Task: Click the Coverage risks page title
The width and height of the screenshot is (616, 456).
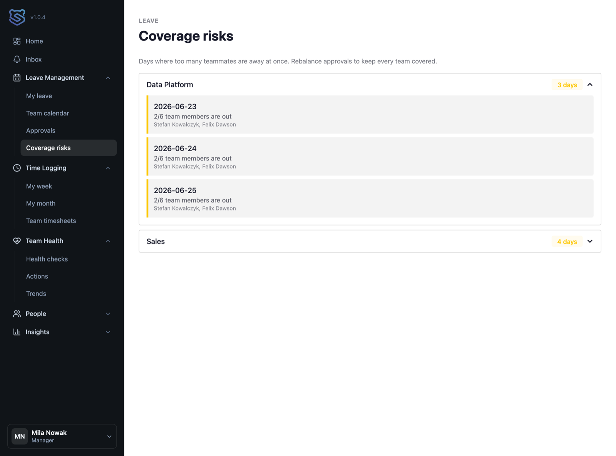Action: [186, 36]
